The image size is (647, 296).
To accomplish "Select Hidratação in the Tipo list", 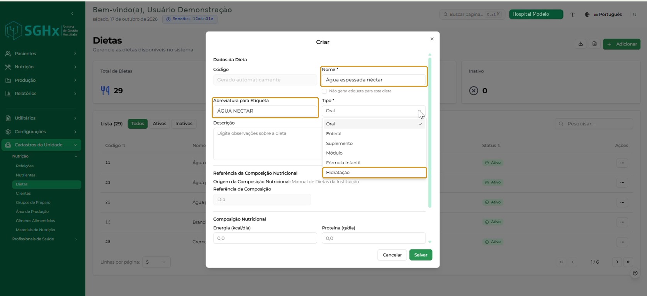I will tap(374, 173).
